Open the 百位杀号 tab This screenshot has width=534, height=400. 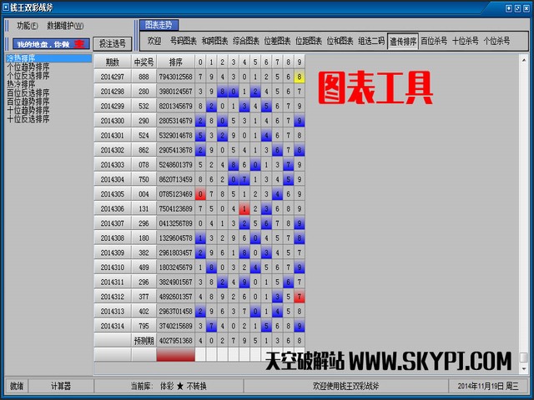pyautogui.click(x=434, y=41)
